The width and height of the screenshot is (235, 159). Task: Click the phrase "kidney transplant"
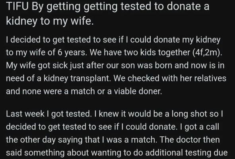[x=77, y=79]
